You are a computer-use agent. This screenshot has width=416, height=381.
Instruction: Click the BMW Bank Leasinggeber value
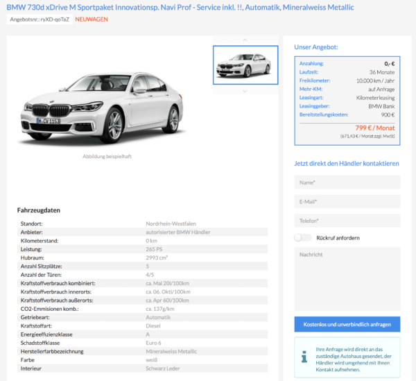pos(381,106)
